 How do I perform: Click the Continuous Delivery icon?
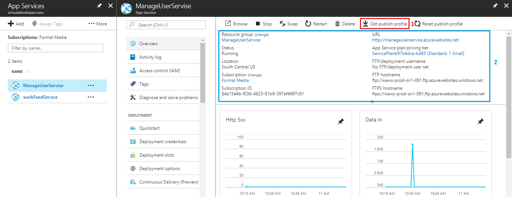133,182
